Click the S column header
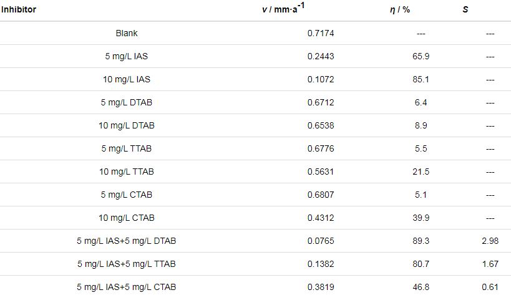 [465, 10]
